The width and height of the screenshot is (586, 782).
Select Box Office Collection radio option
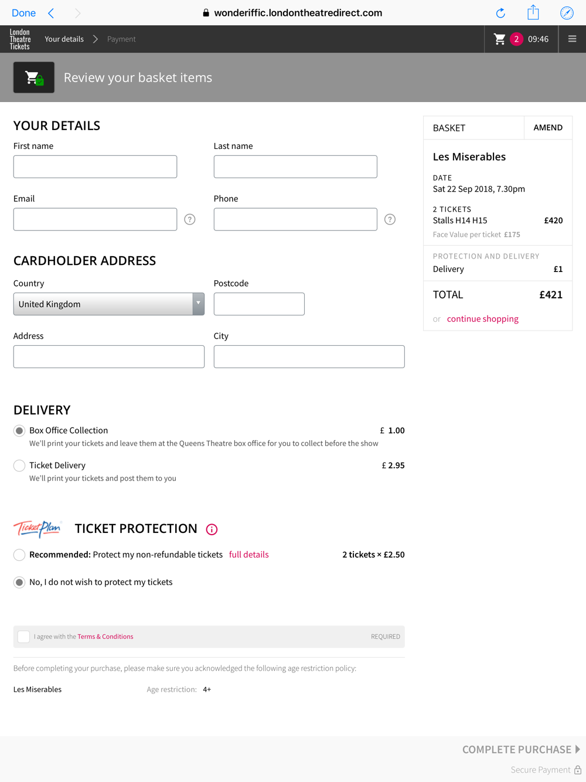(x=19, y=431)
